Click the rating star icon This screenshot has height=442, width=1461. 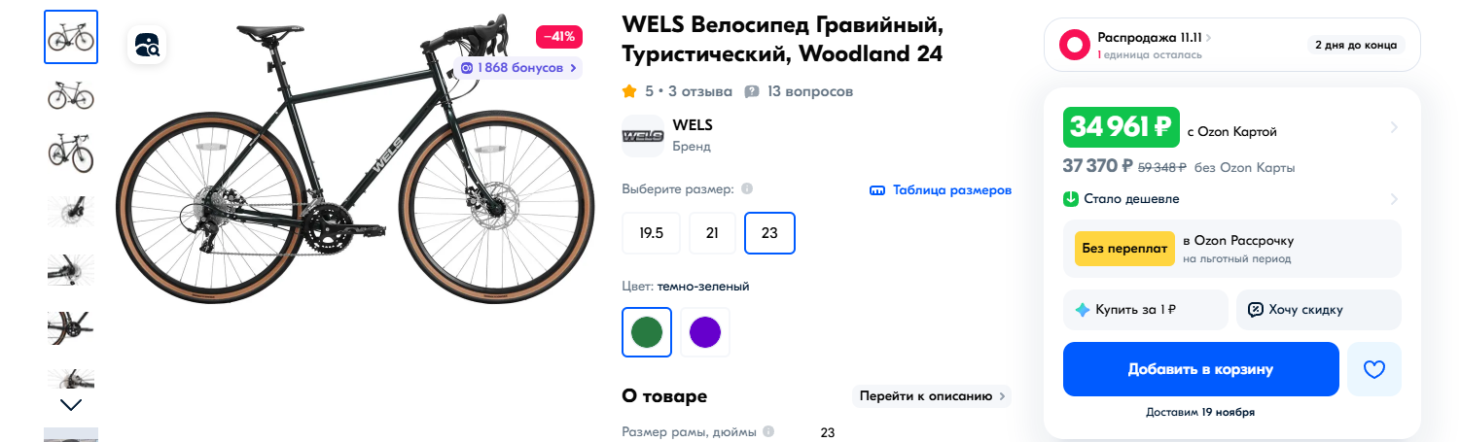click(x=629, y=92)
